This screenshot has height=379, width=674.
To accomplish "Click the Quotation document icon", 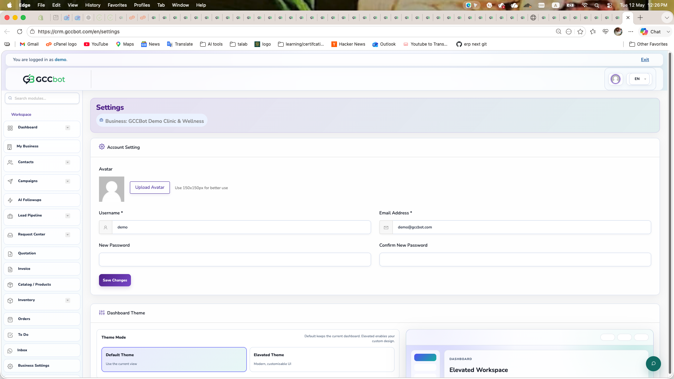I will 10,254.
